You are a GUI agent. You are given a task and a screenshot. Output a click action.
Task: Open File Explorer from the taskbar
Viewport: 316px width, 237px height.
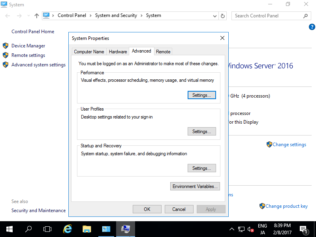pyautogui.click(x=87, y=229)
